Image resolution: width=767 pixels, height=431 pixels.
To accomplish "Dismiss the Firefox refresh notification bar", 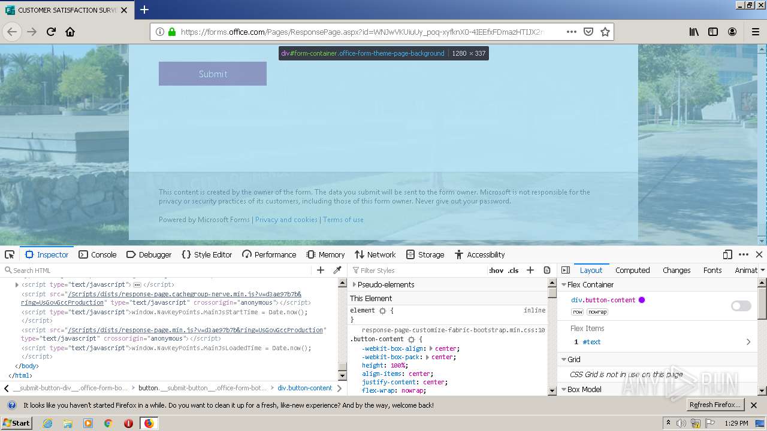I will (754, 405).
